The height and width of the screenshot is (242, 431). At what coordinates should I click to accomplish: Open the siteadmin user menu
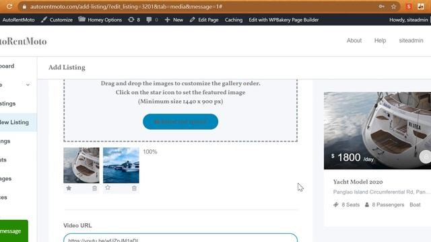coord(411,40)
